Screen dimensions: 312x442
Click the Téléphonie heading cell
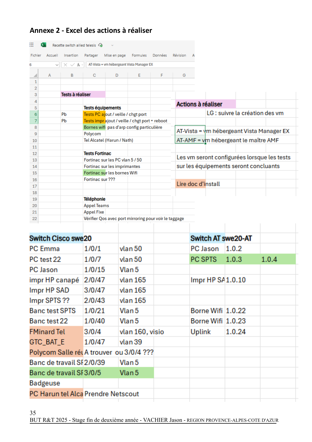94,199
